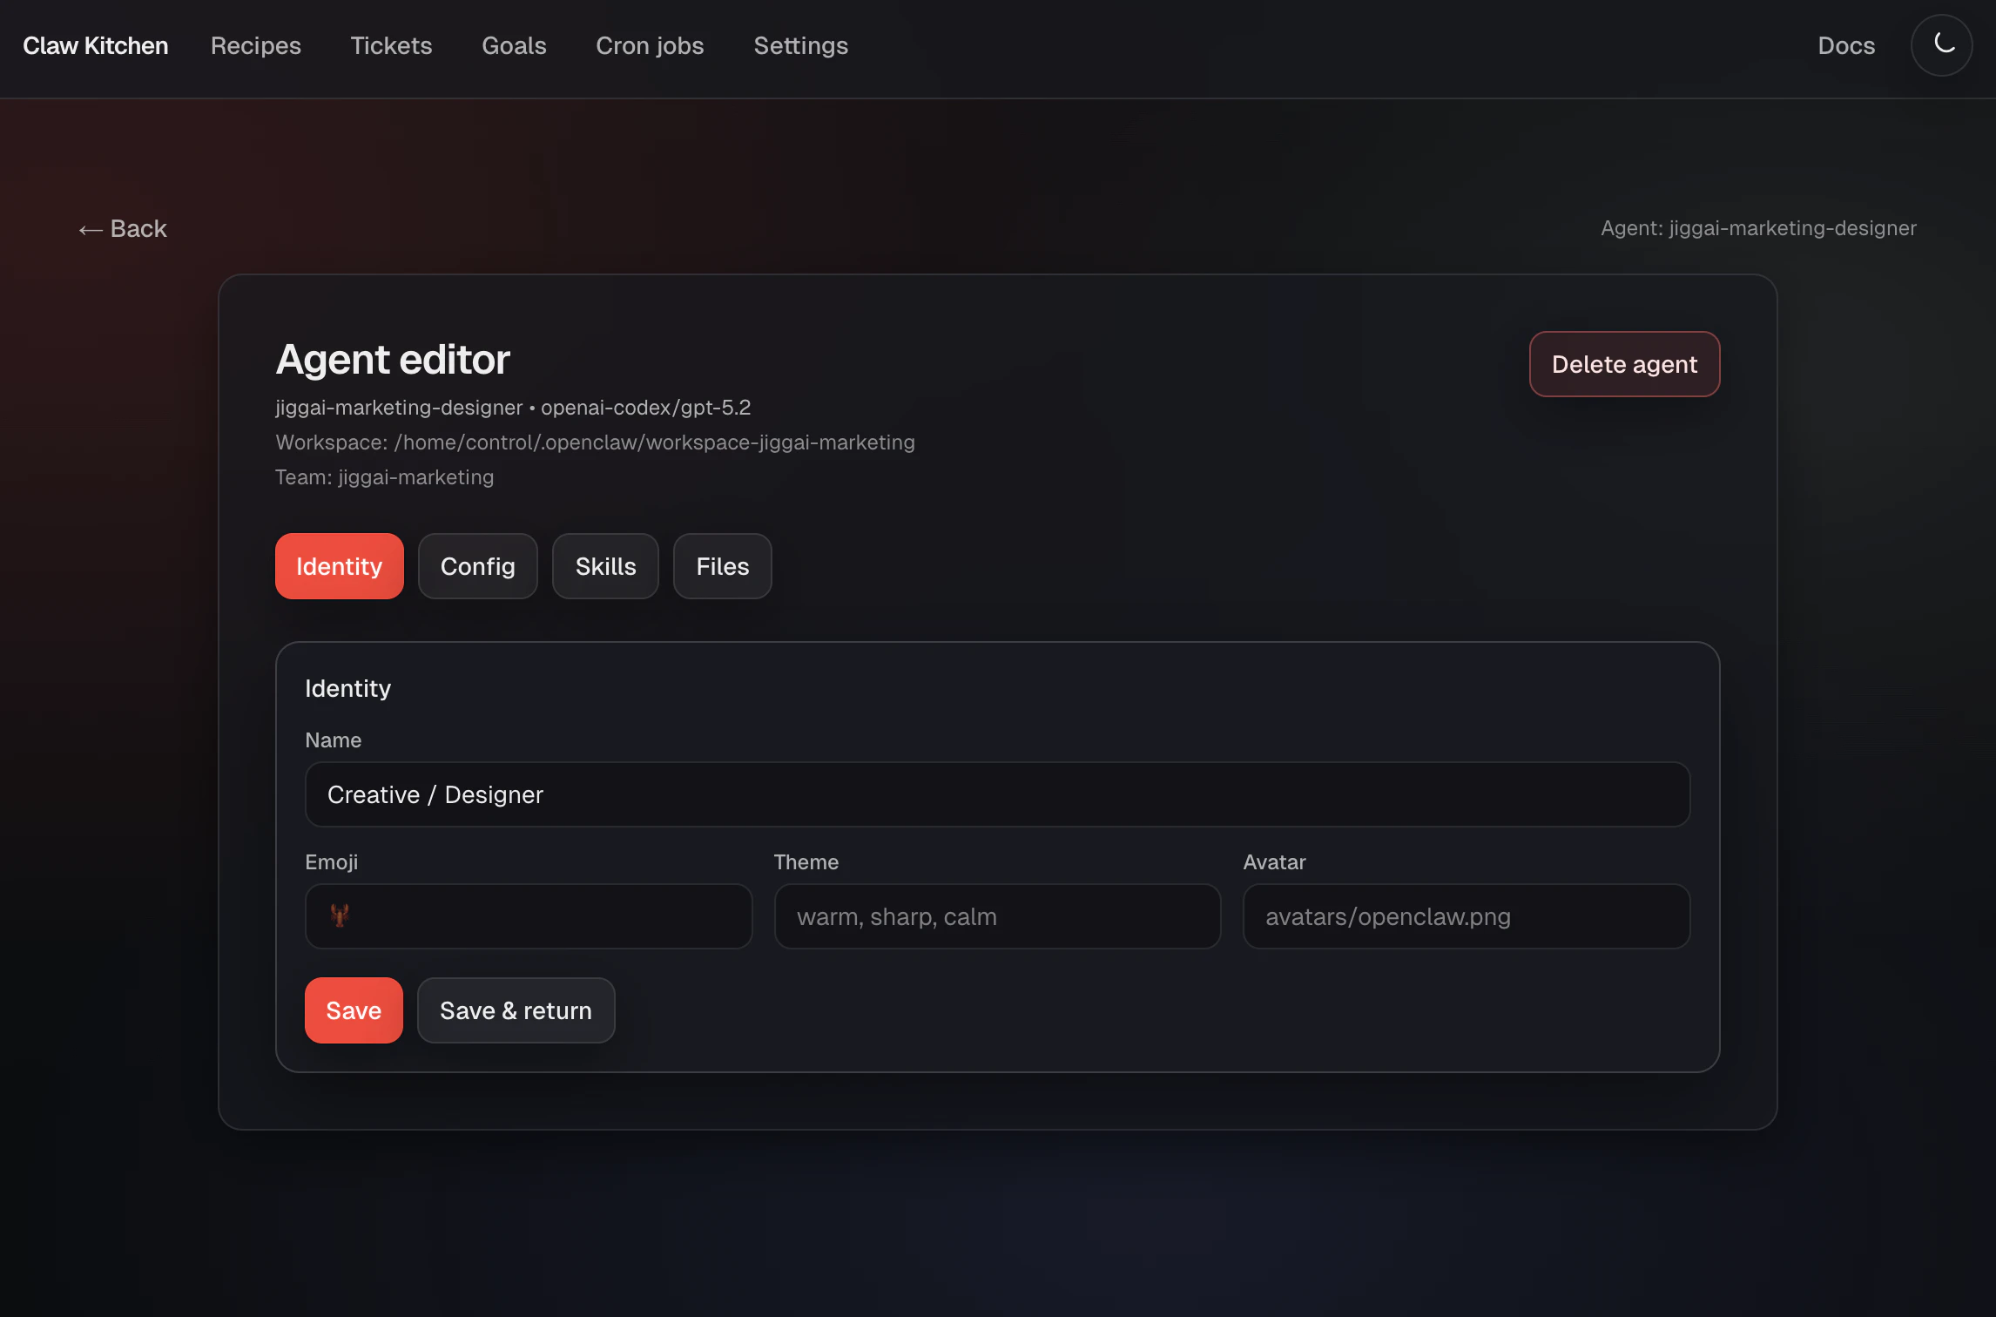Navigate to Tickets
Image resolution: width=1996 pixels, height=1317 pixels.
coord(391,46)
